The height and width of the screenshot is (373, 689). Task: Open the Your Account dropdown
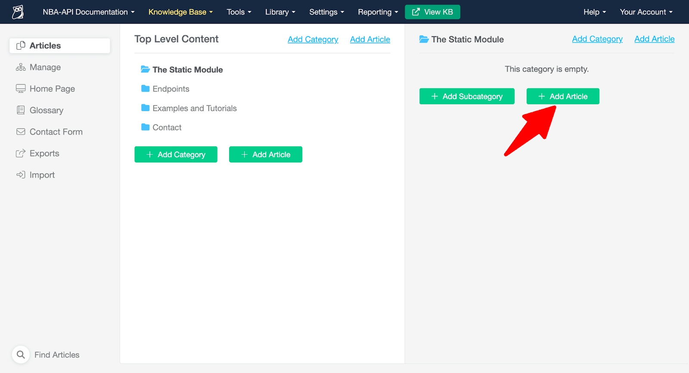646,12
